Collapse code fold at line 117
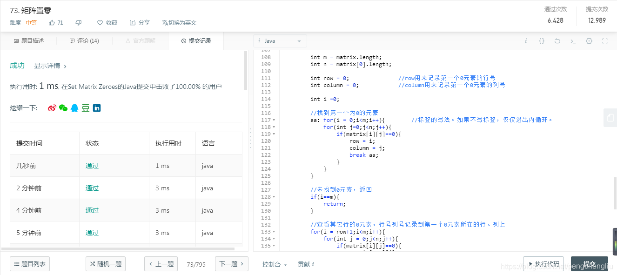617x275 pixels. click(274, 120)
